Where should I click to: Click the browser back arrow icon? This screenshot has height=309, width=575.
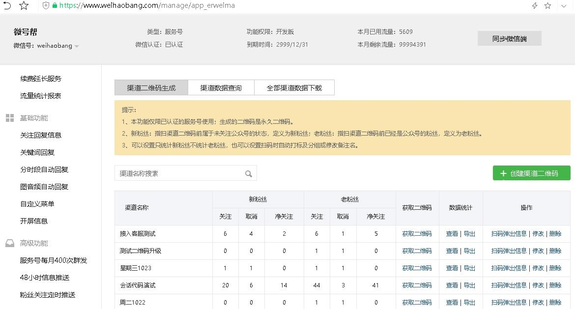pyautogui.click(x=7, y=5)
